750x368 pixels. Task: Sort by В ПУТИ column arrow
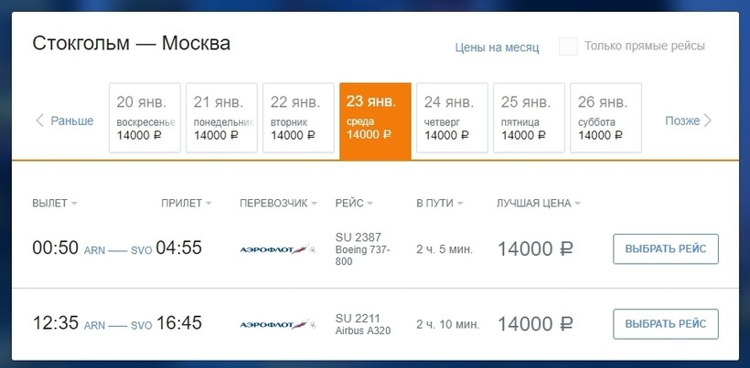click(x=458, y=203)
